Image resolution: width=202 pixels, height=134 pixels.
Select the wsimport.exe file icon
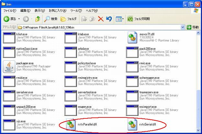[x=132, y=110]
